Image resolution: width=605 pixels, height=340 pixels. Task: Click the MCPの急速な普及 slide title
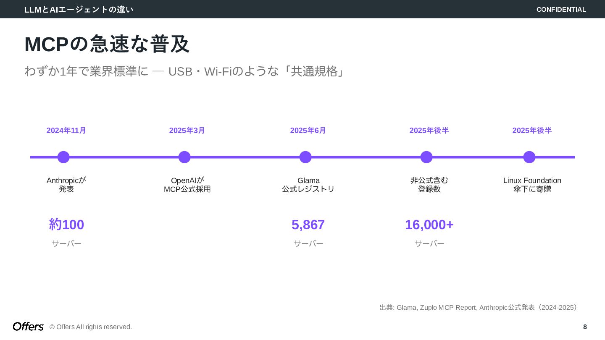[x=107, y=44]
